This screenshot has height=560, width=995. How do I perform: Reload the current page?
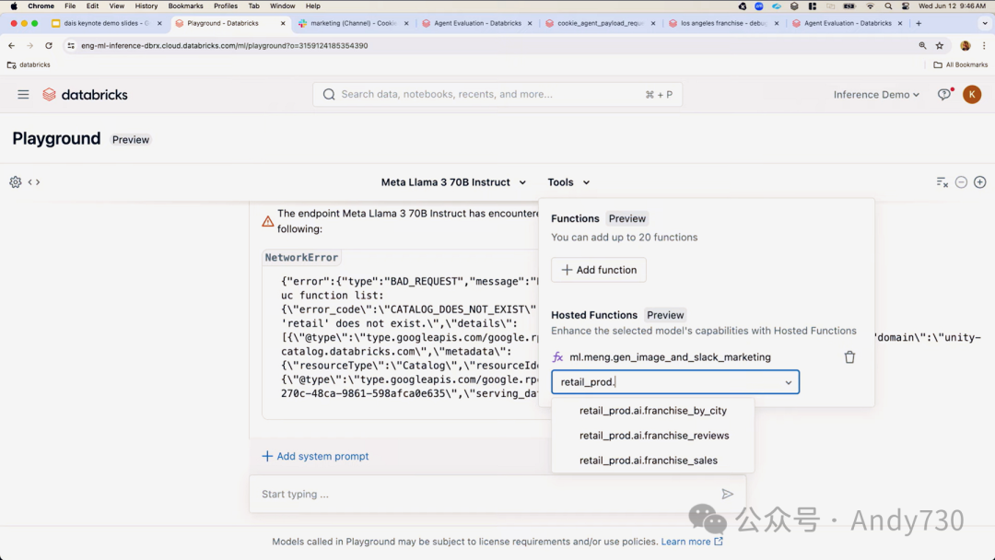49,46
